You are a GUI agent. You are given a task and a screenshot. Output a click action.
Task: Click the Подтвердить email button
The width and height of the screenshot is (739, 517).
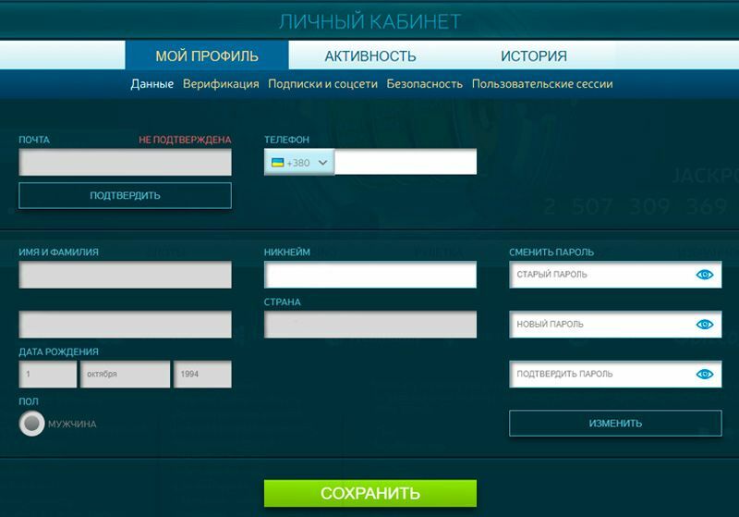coord(125,195)
